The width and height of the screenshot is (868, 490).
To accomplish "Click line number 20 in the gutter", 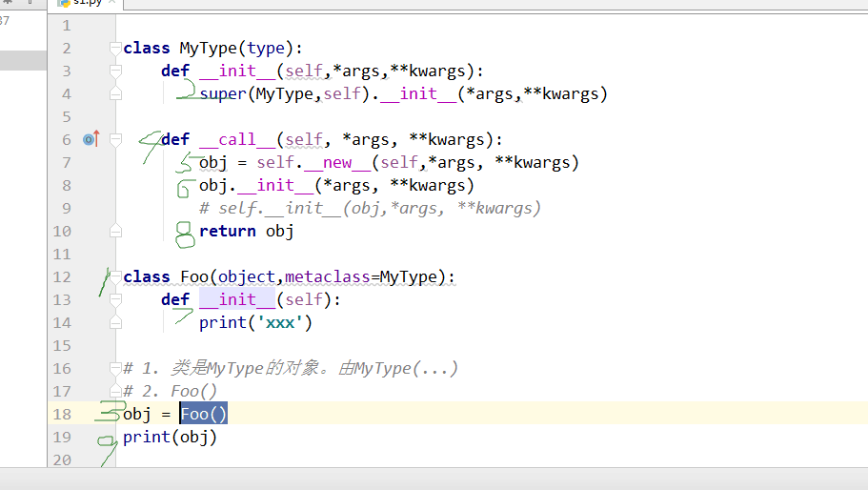I will coord(62,459).
